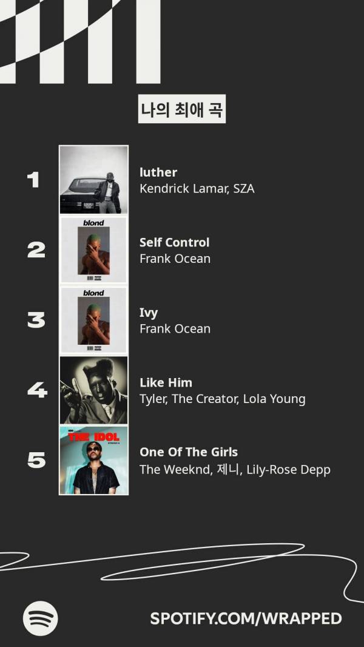Click artist text Kendrick Lamar, SZA
This screenshot has height=647, width=364.
197,189
